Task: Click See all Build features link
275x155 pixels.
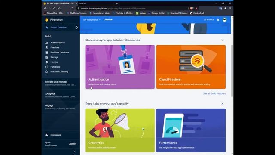Action: [214, 93]
